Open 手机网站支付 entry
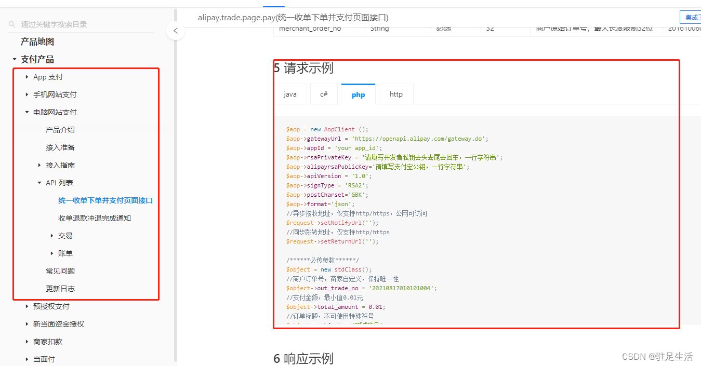The image size is (701, 366). click(55, 94)
